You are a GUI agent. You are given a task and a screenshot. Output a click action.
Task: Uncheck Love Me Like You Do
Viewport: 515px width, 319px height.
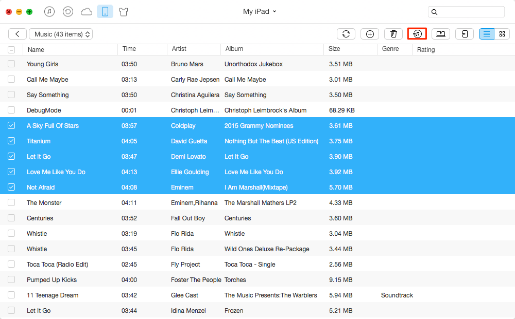[x=11, y=172]
